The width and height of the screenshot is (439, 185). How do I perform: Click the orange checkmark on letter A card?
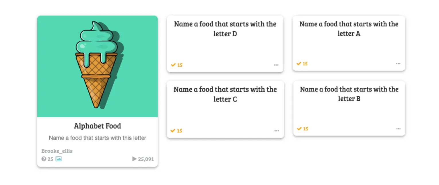click(x=299, y=63)
